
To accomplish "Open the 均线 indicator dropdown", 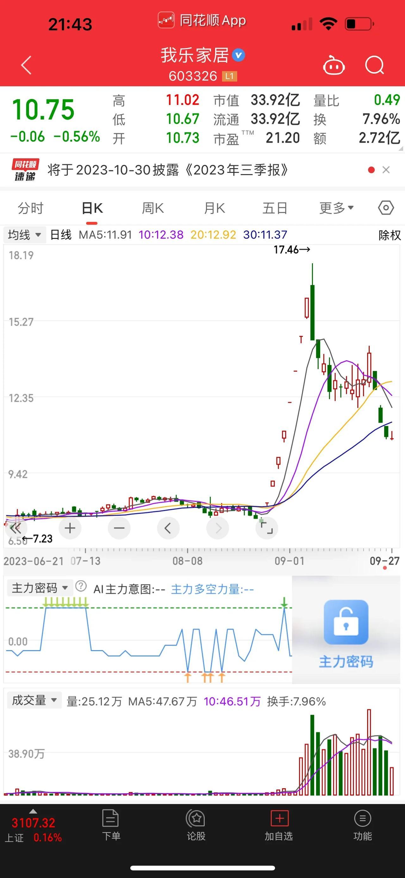I will pos(24,235).
